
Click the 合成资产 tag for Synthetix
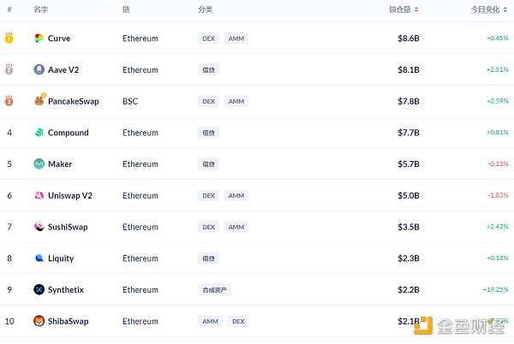point(214,289)
